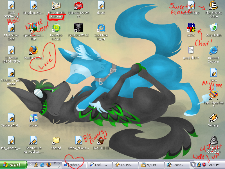Viewport: 225px width, 169px height.
Task: Open the Shared folder shortcut
Action: tap(56, 140)
